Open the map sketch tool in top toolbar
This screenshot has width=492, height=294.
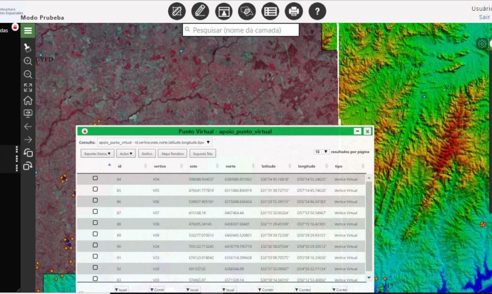coord(176,11)
